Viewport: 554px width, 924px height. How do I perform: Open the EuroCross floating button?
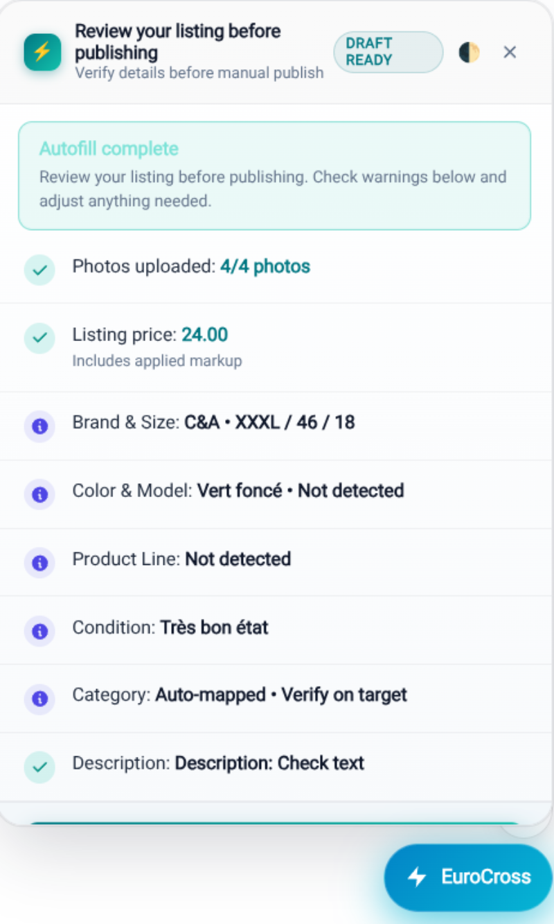[469, 877]
